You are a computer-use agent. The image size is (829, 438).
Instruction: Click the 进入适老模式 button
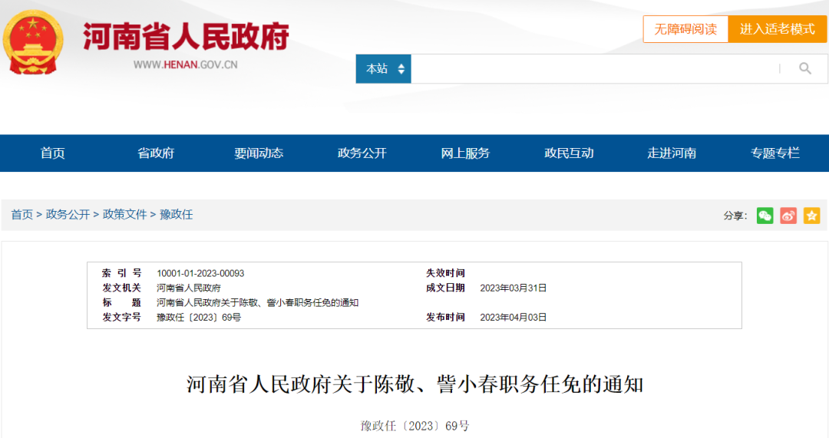pyautogui.click(x=777, y=29)
